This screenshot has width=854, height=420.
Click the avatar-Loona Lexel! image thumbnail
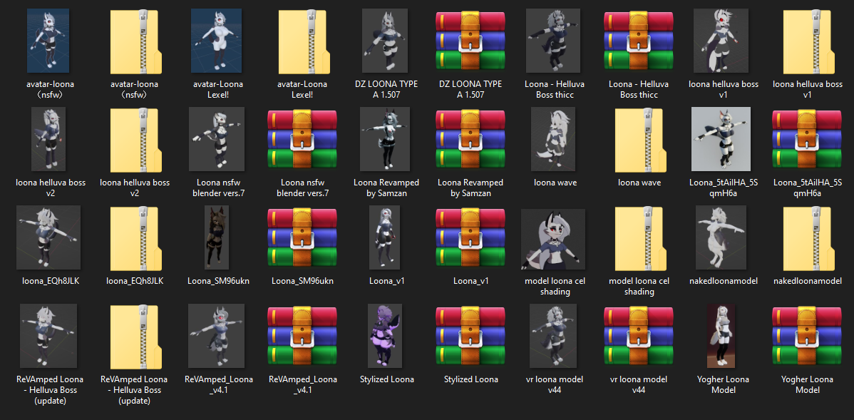pos(216,41)
